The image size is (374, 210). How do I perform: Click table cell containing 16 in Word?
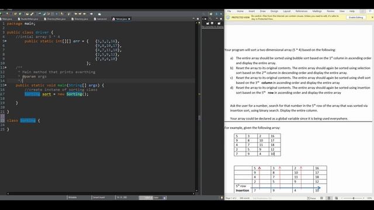(275, 136)
